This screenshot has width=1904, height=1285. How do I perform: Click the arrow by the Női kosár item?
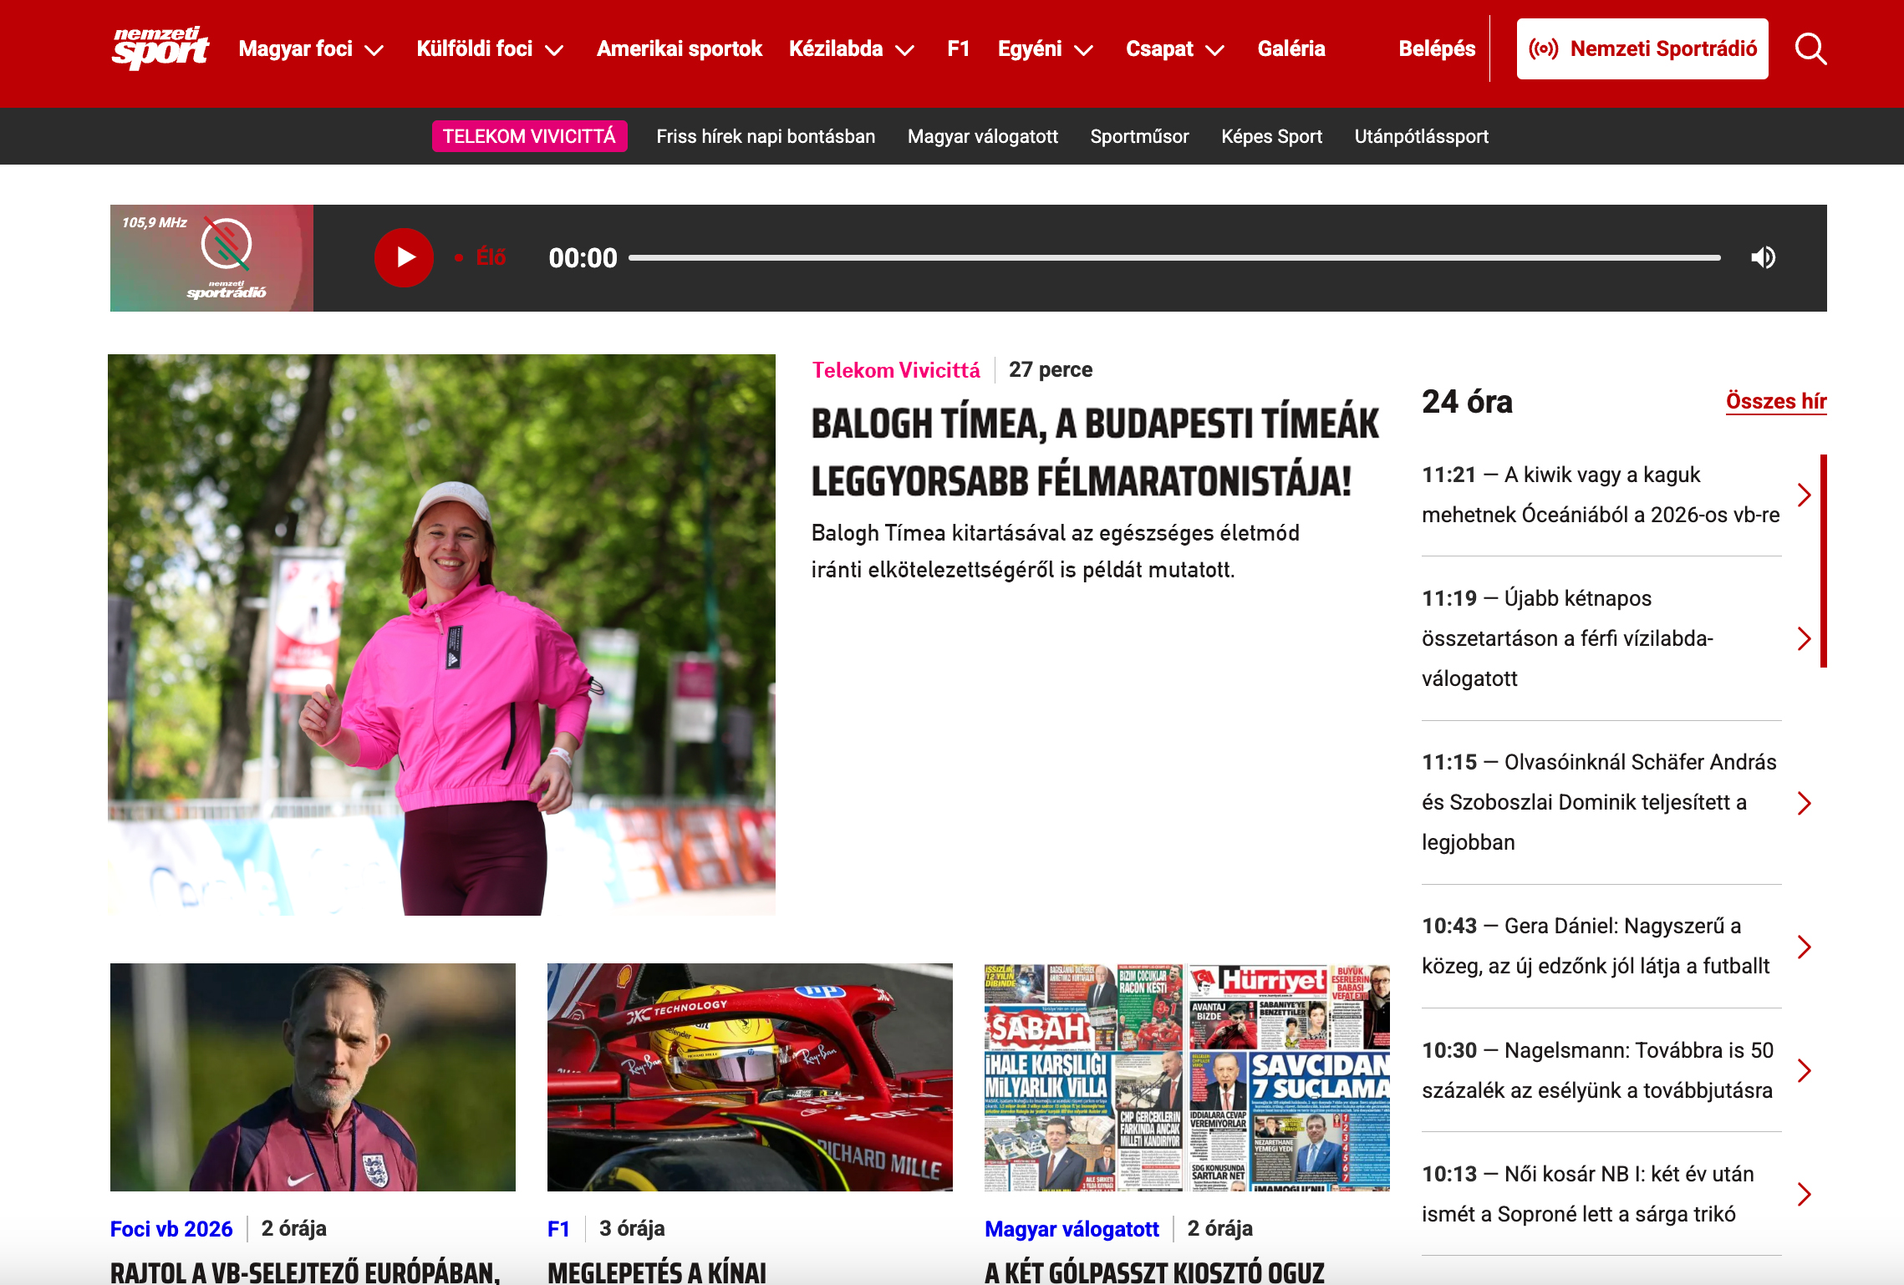point(1804,1195)
